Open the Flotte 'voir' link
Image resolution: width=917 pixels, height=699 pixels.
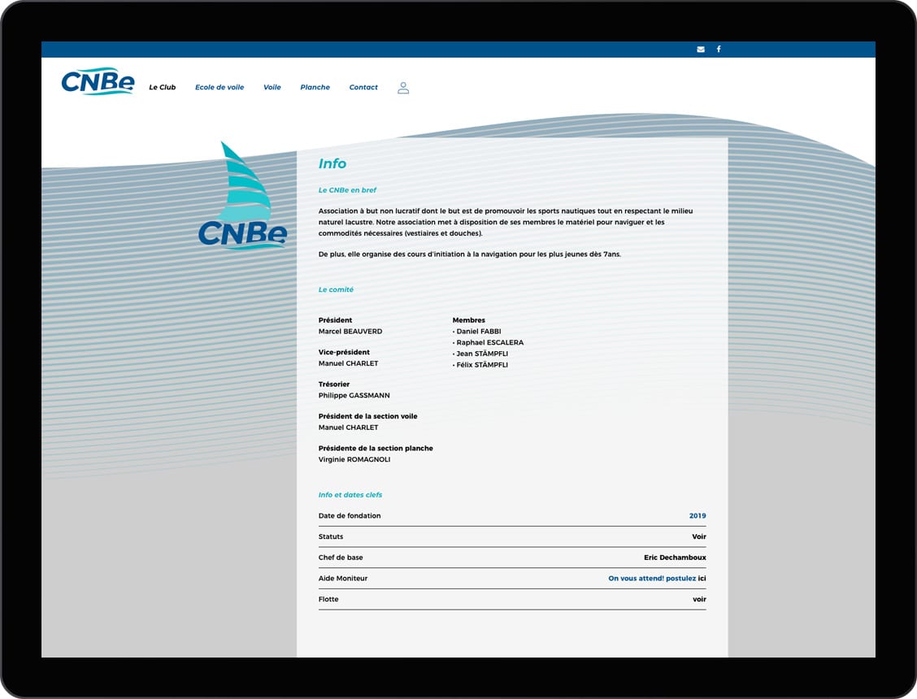(699, 599)
